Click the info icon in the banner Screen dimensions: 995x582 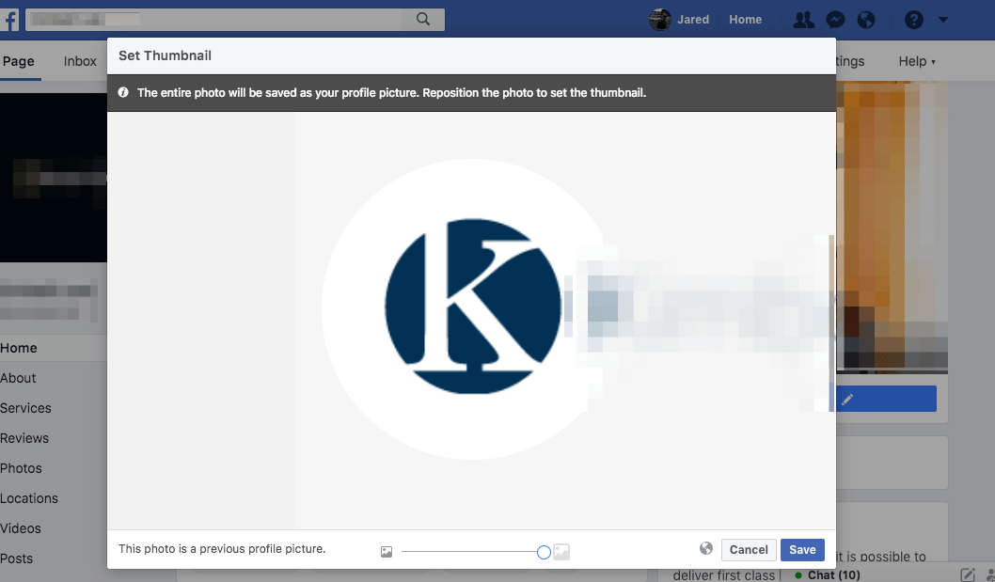pyautogui.click(x=123, y=93)
